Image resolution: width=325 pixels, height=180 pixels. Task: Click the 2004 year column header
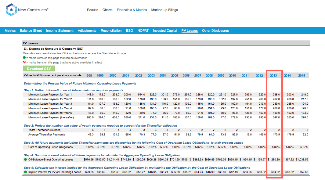(x=163, y=76)
